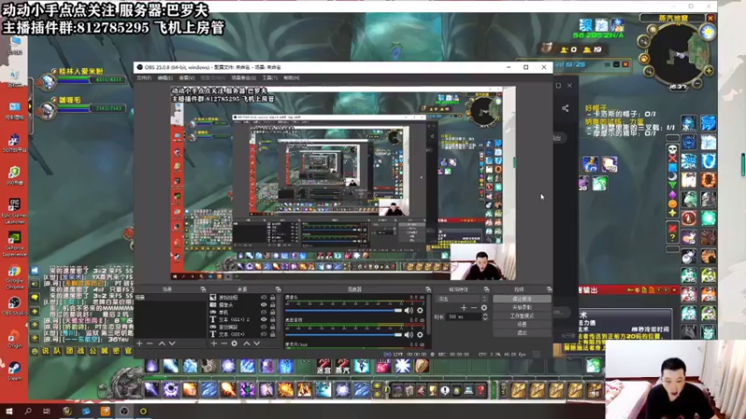
Task: Open Steam desktop shortcut
Action: coord(14,371)
